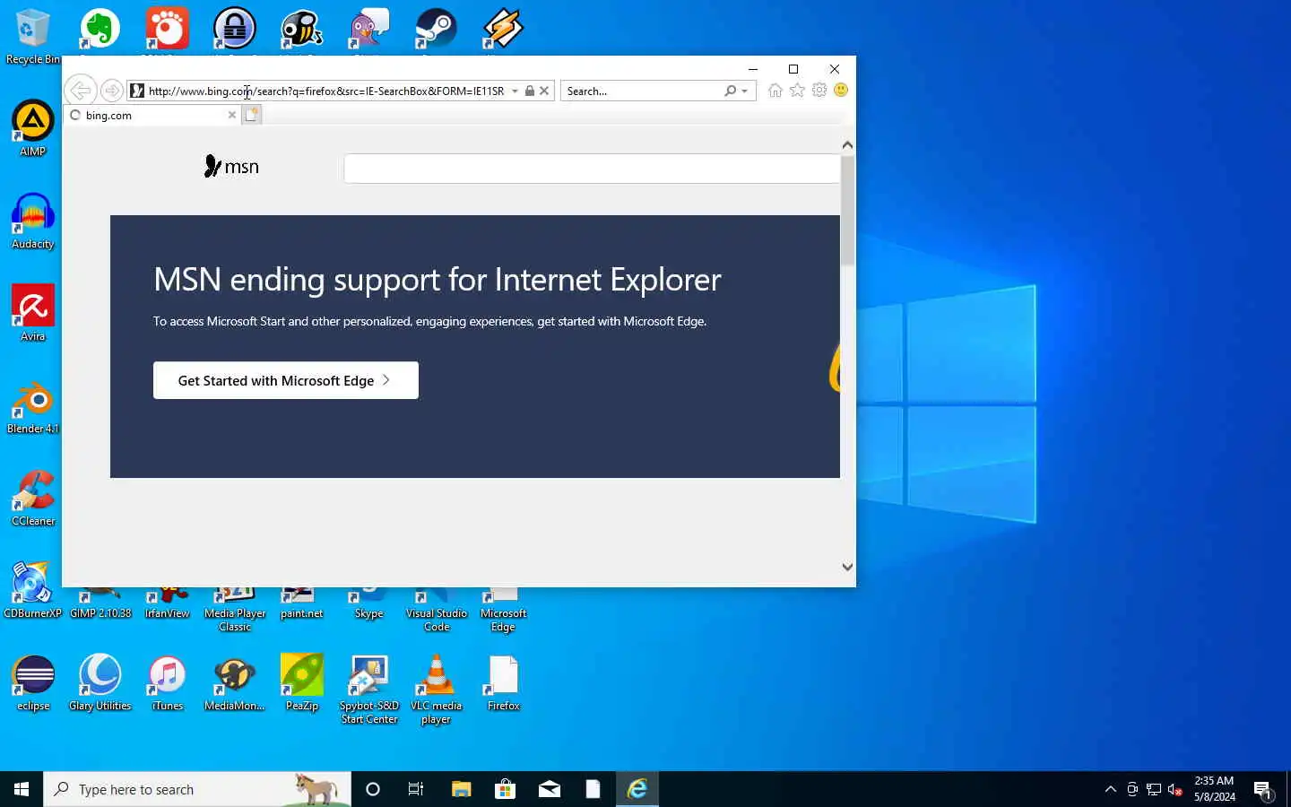Select the Steam desktop icon
Viewport: 1291px width, 807px height.
click(x=436, y=29)
